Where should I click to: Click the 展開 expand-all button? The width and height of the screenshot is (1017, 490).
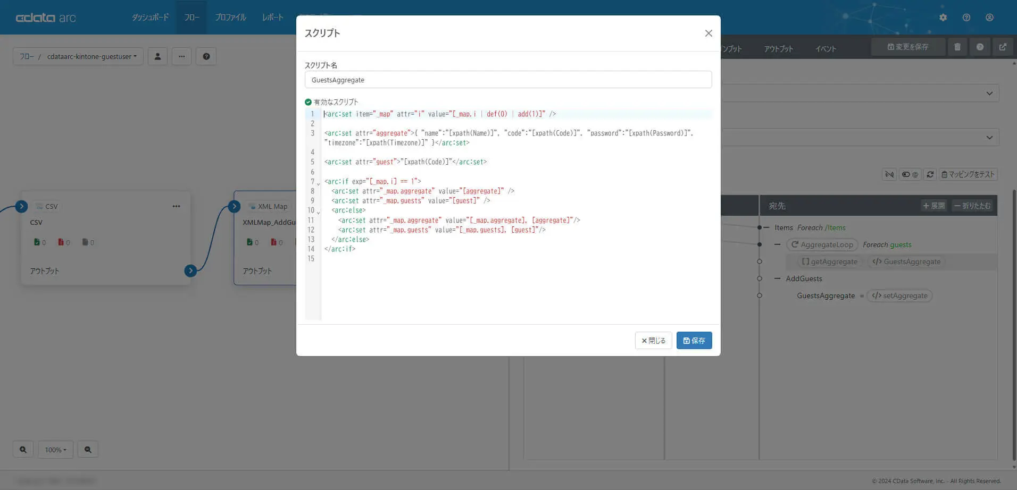click(x=934, y=206)
